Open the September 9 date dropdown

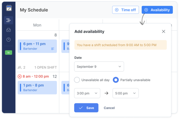99,67
